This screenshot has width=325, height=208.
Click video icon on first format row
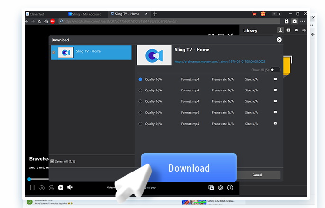[x=275, y=79]
